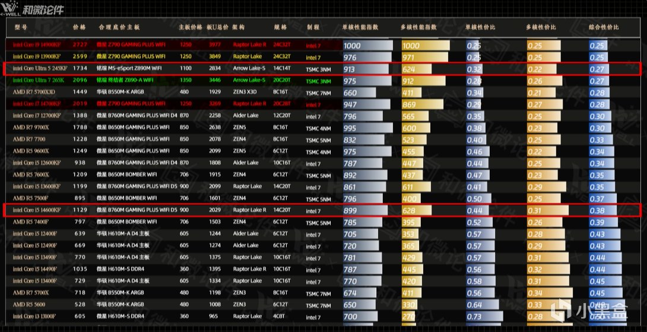Select the intel Core Ultra 7 265K row name
Screen dimensions: 647x332
point(39,80)
